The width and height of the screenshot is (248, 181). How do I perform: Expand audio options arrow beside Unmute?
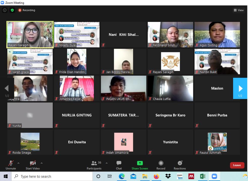click(18, 163)
